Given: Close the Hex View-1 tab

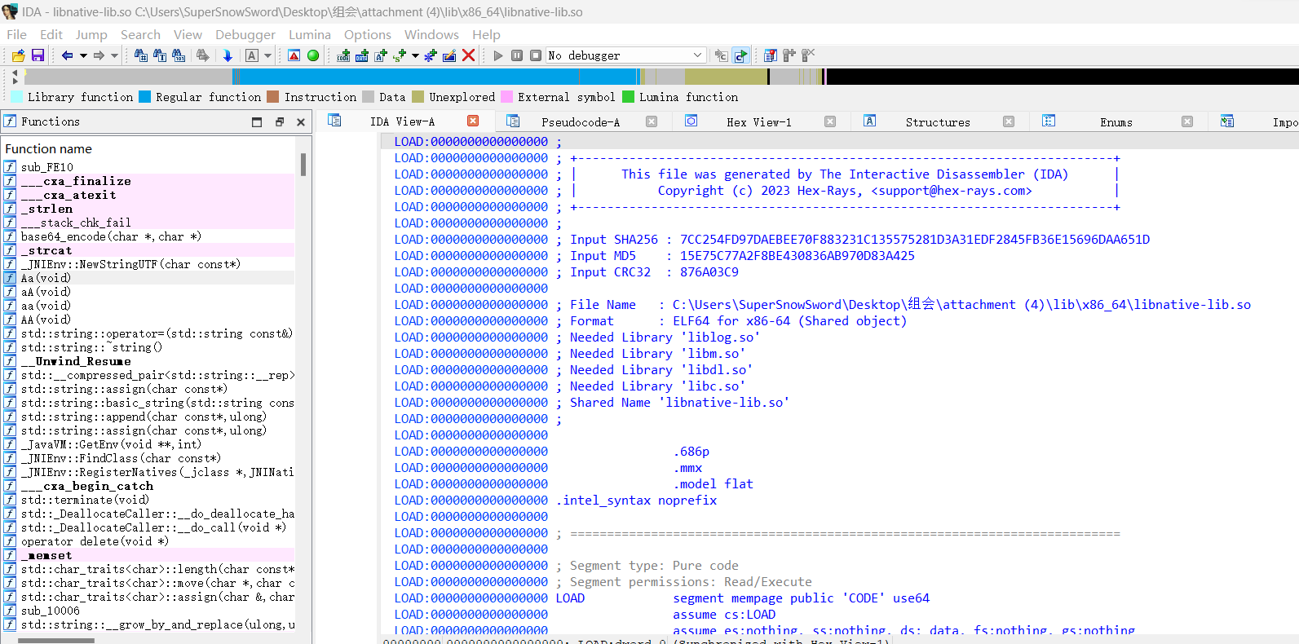Looking at the screenshot, I should tap(830, 121).
